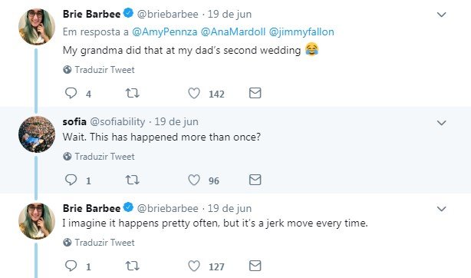Open the @AmyPennza mention link
Image resolution: width=471 pixels, height=278 pixels.
click(x=165, y=32)
